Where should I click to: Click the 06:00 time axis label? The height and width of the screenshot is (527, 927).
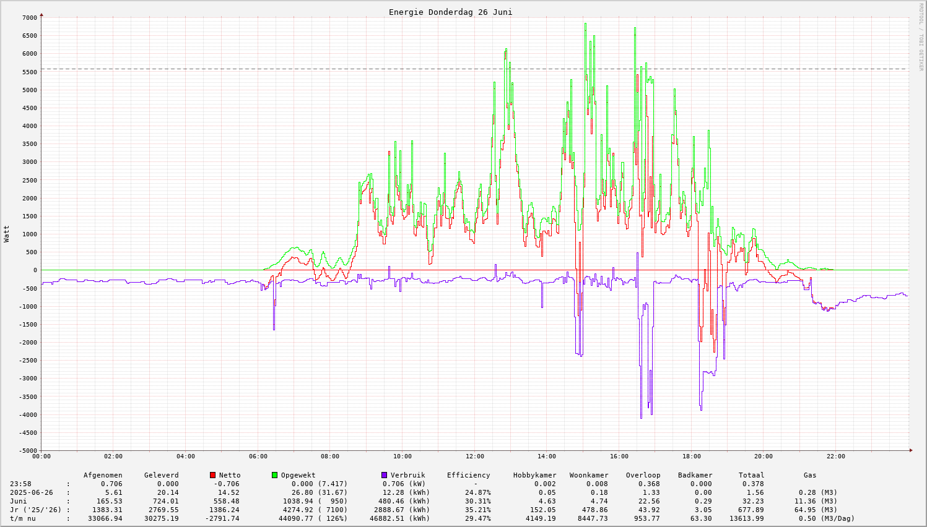(258, 456)
